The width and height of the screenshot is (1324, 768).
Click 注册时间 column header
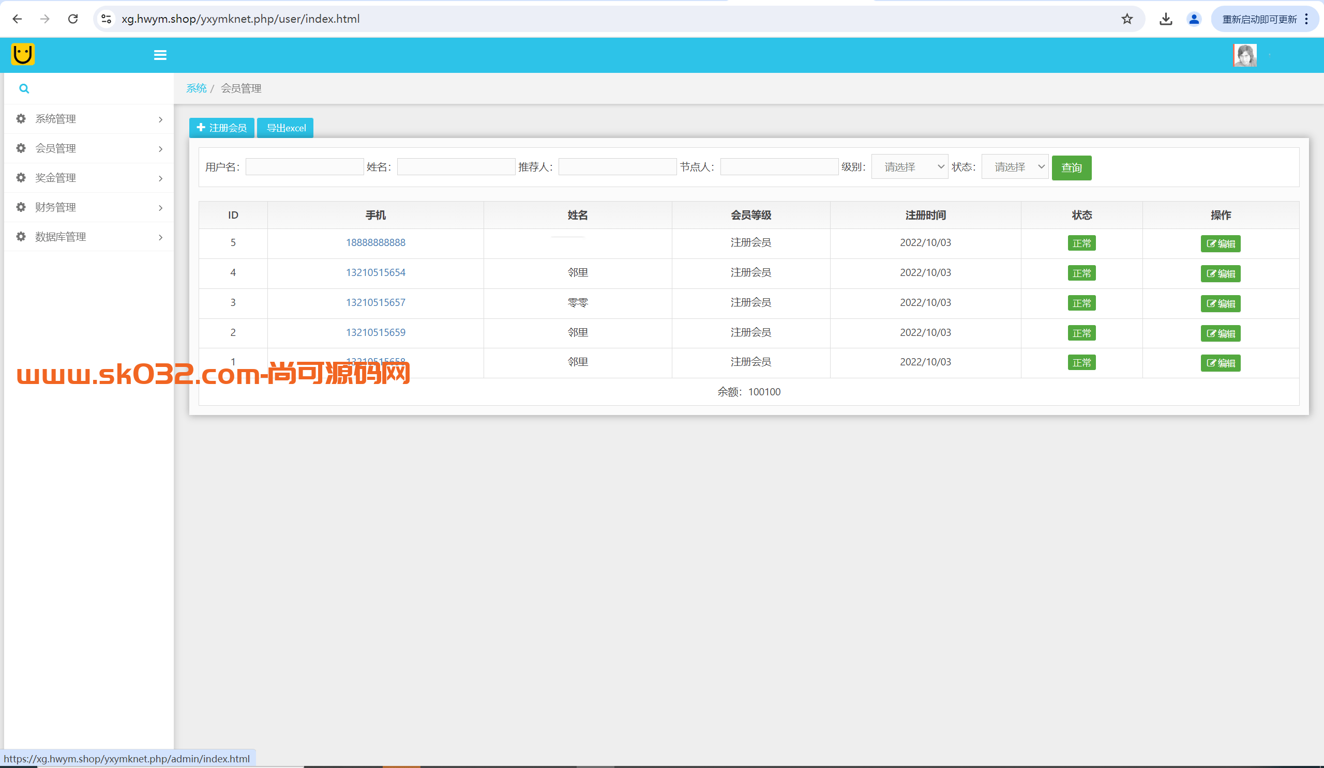[x=925, y=215]
